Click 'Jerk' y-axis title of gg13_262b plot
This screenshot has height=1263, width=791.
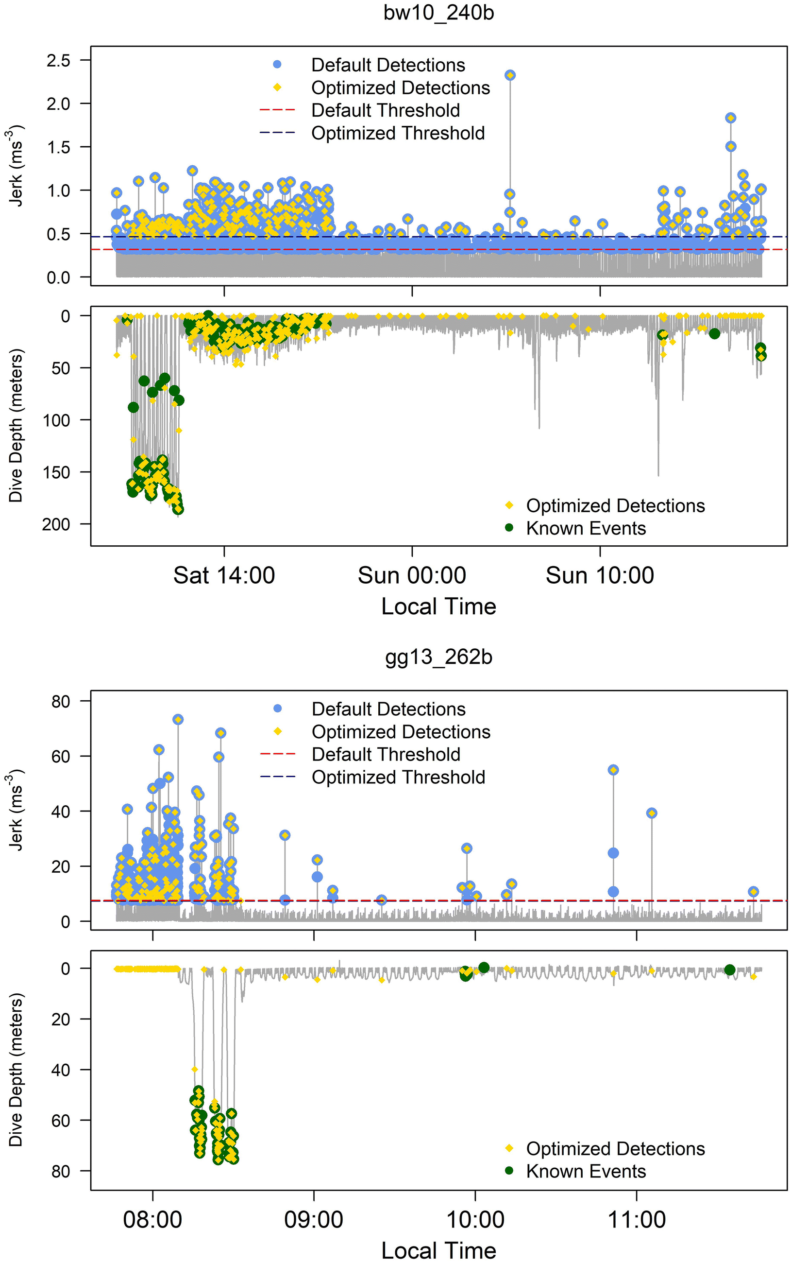coord(16,810)
